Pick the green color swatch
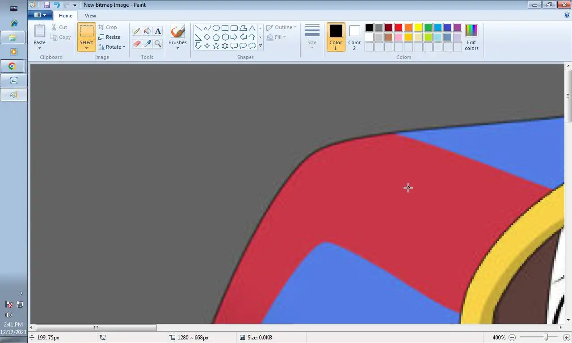Screen dimensions: 572x343 point(428,27)
